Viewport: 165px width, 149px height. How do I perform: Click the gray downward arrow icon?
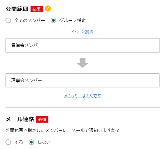(x=82, y=63)
